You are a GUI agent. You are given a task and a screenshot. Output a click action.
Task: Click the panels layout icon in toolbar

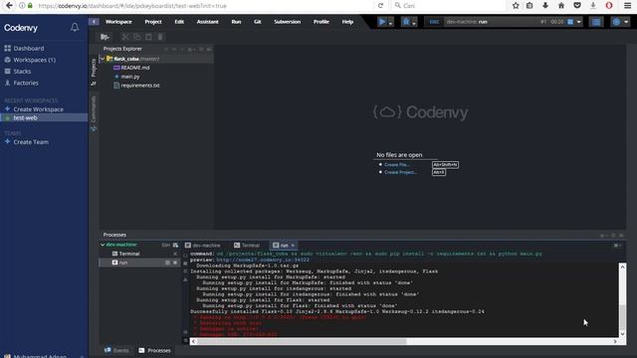coord(596,22)
